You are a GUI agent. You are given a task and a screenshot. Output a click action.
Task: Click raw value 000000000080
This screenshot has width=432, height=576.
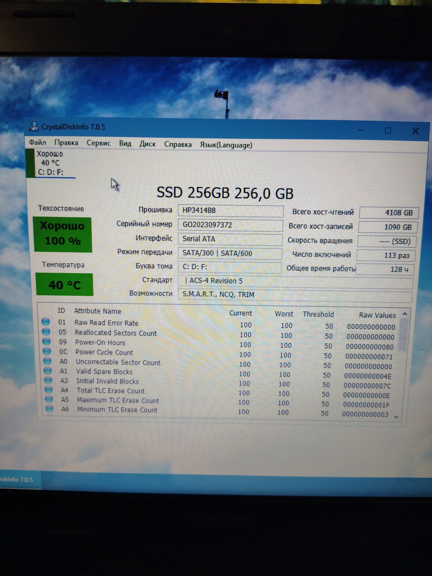[x=370, y=347]
